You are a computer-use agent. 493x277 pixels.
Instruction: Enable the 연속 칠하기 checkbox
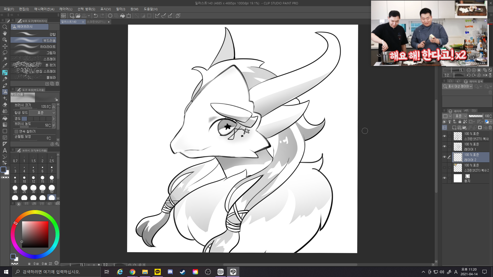tap(16, 131)
